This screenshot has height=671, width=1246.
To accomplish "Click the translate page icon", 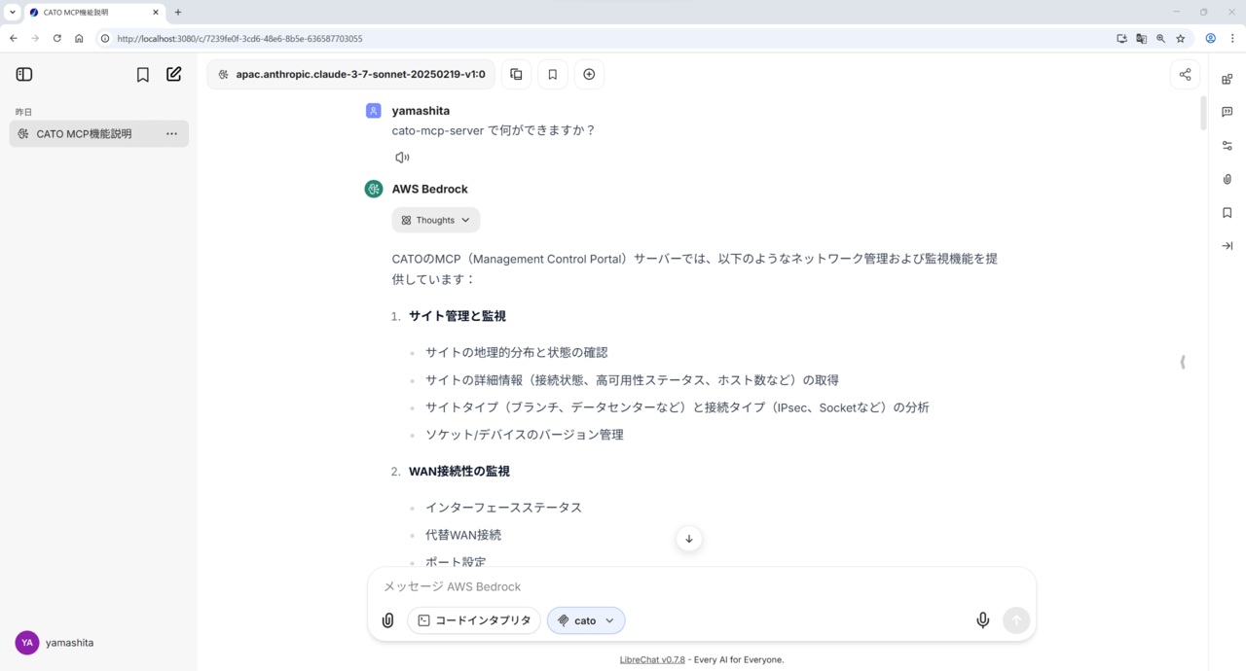I will click(1141, 39).
